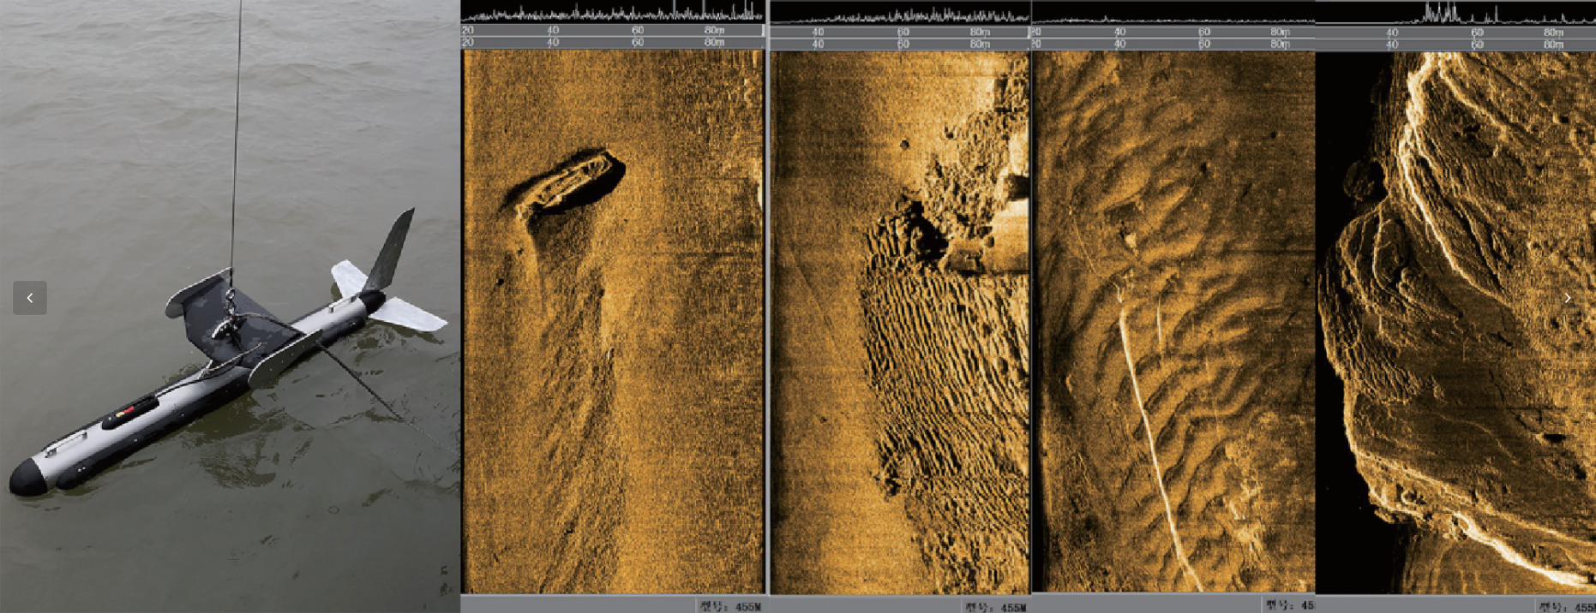This screenshot has width=1596, height=613.
Task: Click the fourth sonar panel's 40 range mark
Action: pos(1392,33)
